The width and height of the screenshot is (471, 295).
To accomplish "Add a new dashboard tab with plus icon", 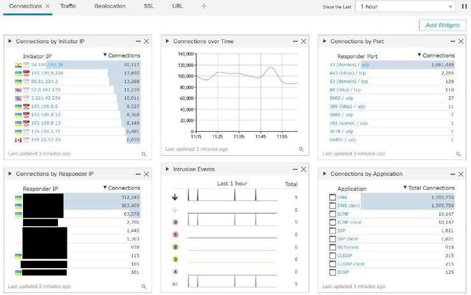I will pos(204,6).
